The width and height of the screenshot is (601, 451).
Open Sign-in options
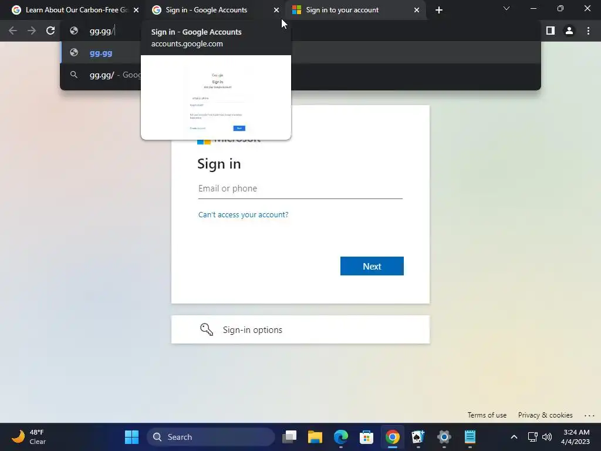(300, 330)
